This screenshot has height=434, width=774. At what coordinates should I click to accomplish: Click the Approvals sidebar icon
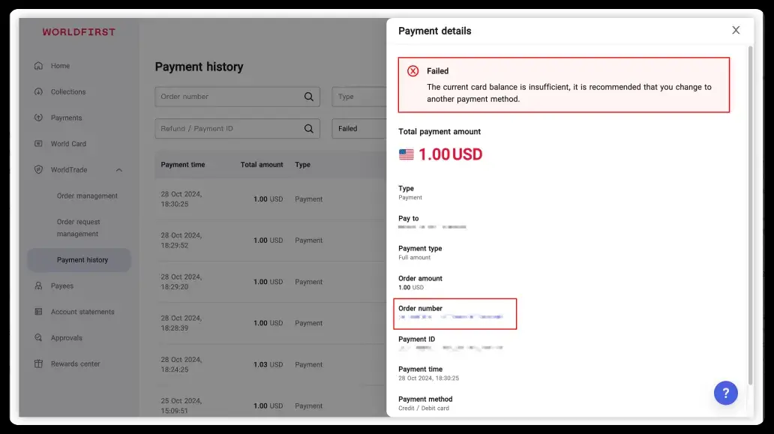click(x=38, y=338)
